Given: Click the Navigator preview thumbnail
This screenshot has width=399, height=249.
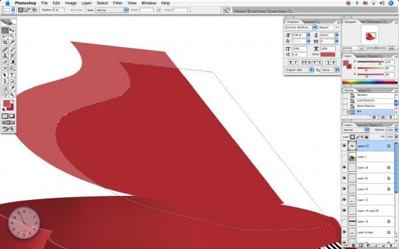Looking at the screenshot, I should [x=370, y=35].
